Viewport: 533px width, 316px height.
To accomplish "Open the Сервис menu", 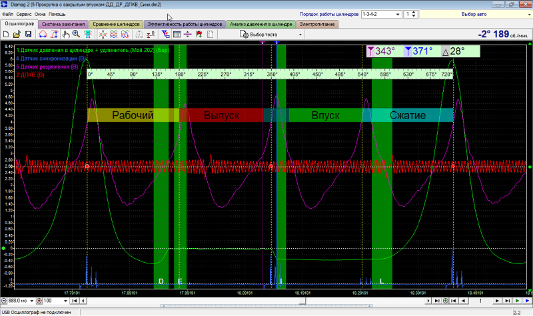I will pyautogui.click(x=24, y=14).
